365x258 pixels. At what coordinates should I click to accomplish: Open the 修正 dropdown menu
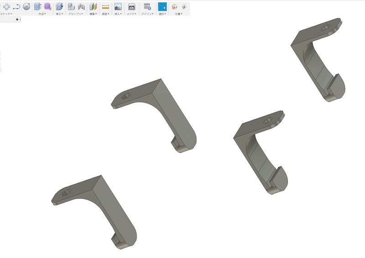pos(59,14)
